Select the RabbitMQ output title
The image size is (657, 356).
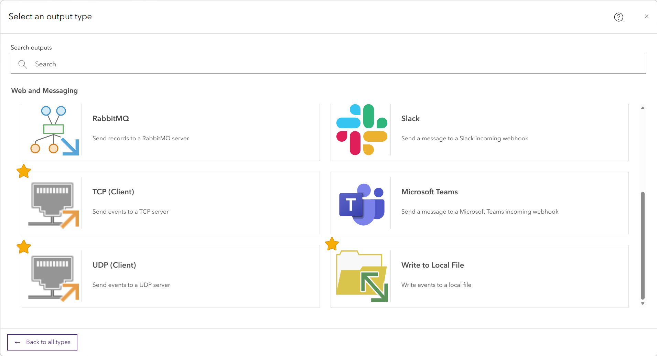point(111,118)
